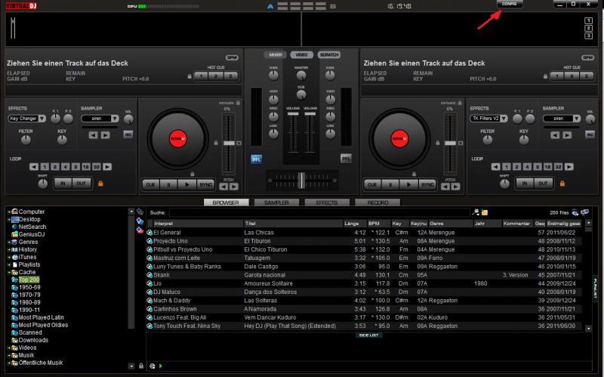Image resolution: width=604 pixels, height=377 pixels.
Task: Switch to the BROWSER tab
Action: tap(226, 202)
